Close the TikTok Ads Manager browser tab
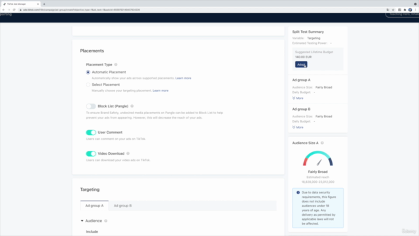Image resolution: width=419 pixels, height=236 pixels. click(38, 4)
